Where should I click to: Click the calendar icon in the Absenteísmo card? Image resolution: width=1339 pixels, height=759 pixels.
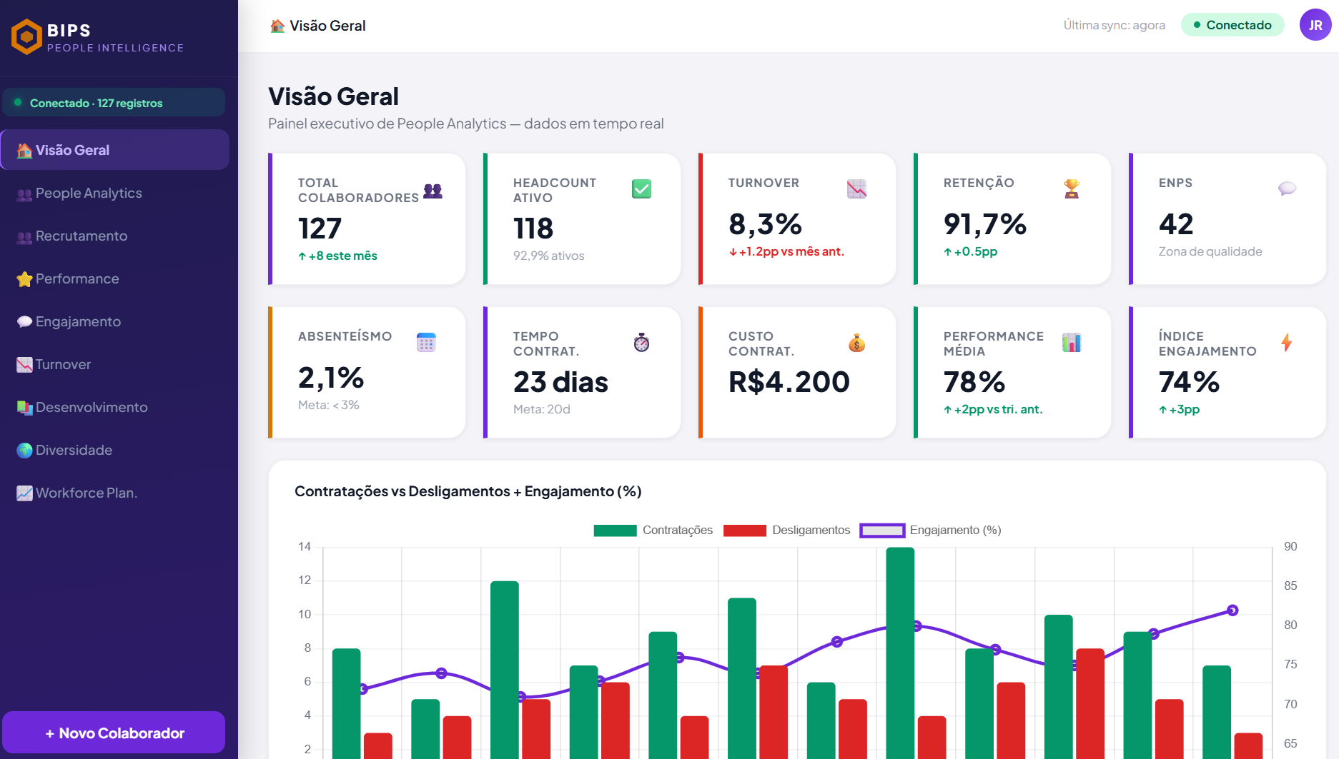426,343
